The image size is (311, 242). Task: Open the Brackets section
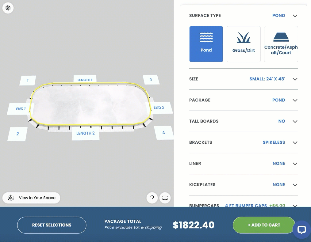(295, 142)
